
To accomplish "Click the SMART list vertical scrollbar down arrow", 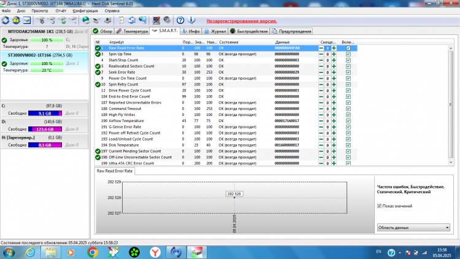I will click(x=451, y=163).
